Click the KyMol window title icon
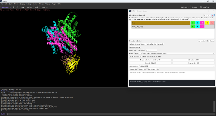Image resolution: width=216 pixels, height=116 pixels. 130,11
